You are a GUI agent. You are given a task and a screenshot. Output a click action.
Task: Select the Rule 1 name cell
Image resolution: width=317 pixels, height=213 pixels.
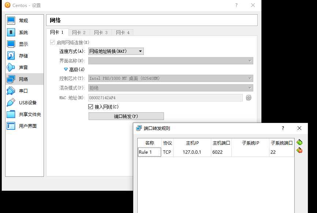(x=149, y=152)
